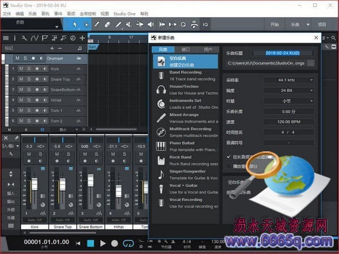
Task: Click the House/Techno headphones icon
Action: coord(161,90)
